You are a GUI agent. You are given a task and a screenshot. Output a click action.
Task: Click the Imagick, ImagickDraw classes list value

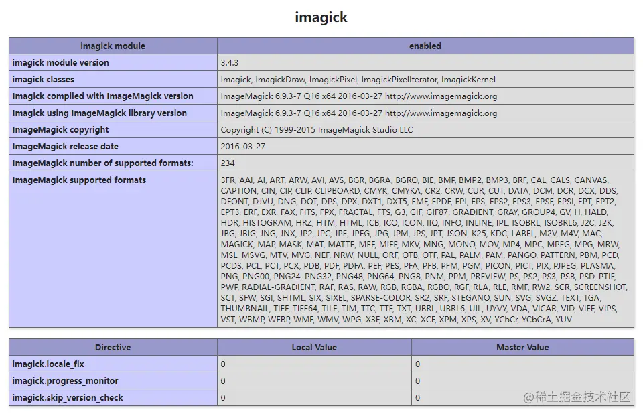click(x=358, y=80)
